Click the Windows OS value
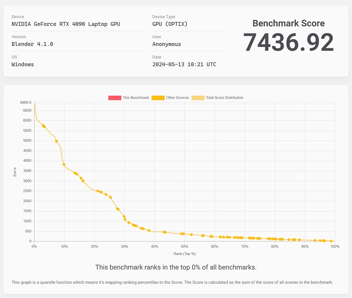The width and height of the screenshot is (352, 298). [22, 64]
